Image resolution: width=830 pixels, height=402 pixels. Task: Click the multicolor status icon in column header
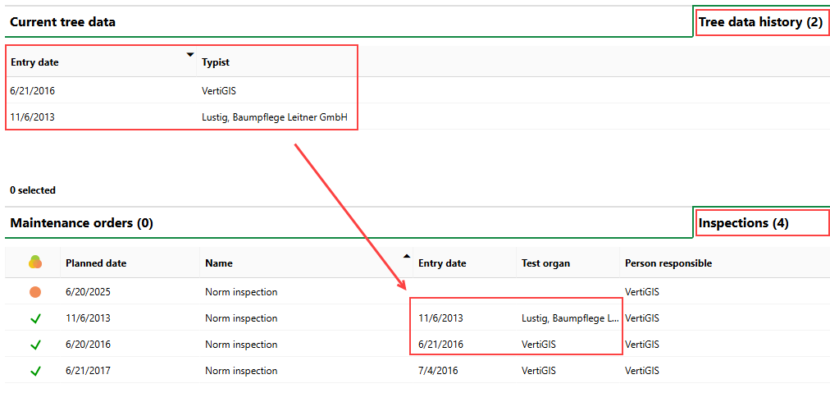pos(34,263)
